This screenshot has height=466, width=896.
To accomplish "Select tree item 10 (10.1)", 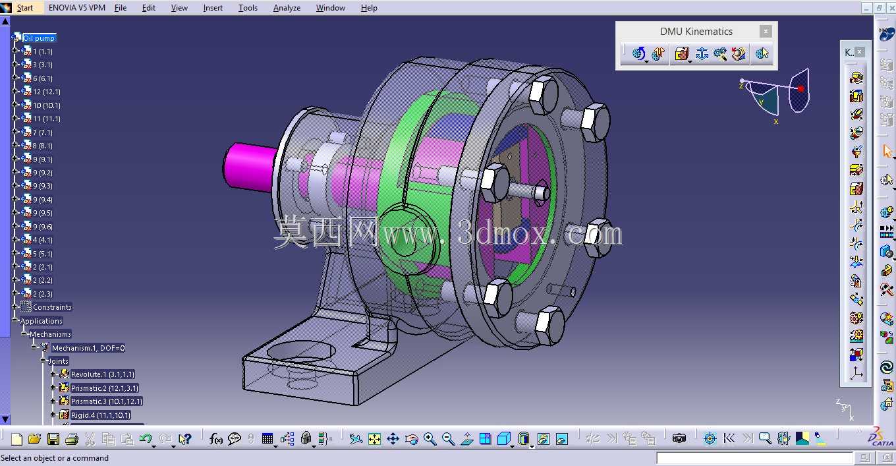I will pos(46,105).
